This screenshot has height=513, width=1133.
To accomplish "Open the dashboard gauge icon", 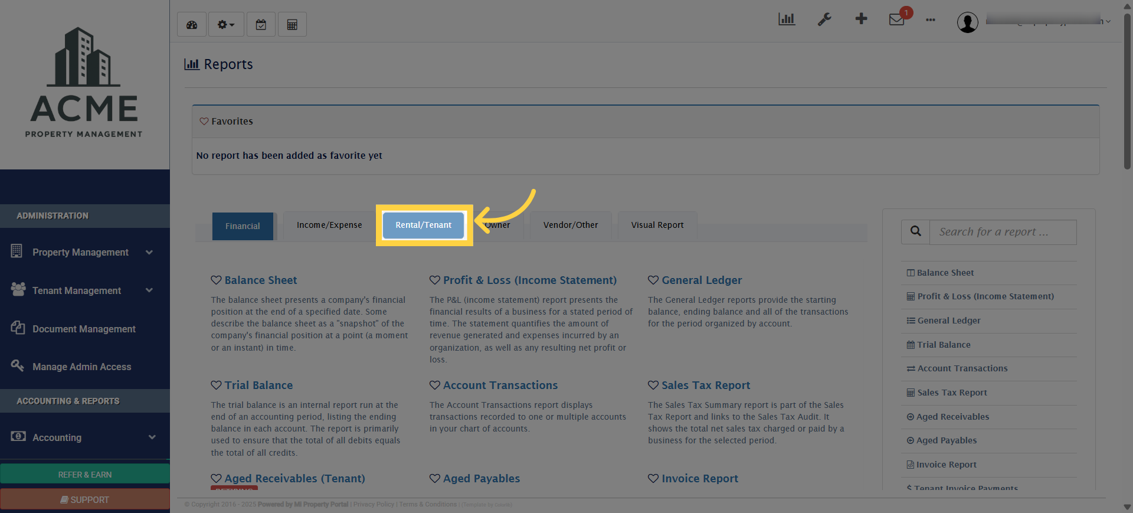I will (192, 24).
